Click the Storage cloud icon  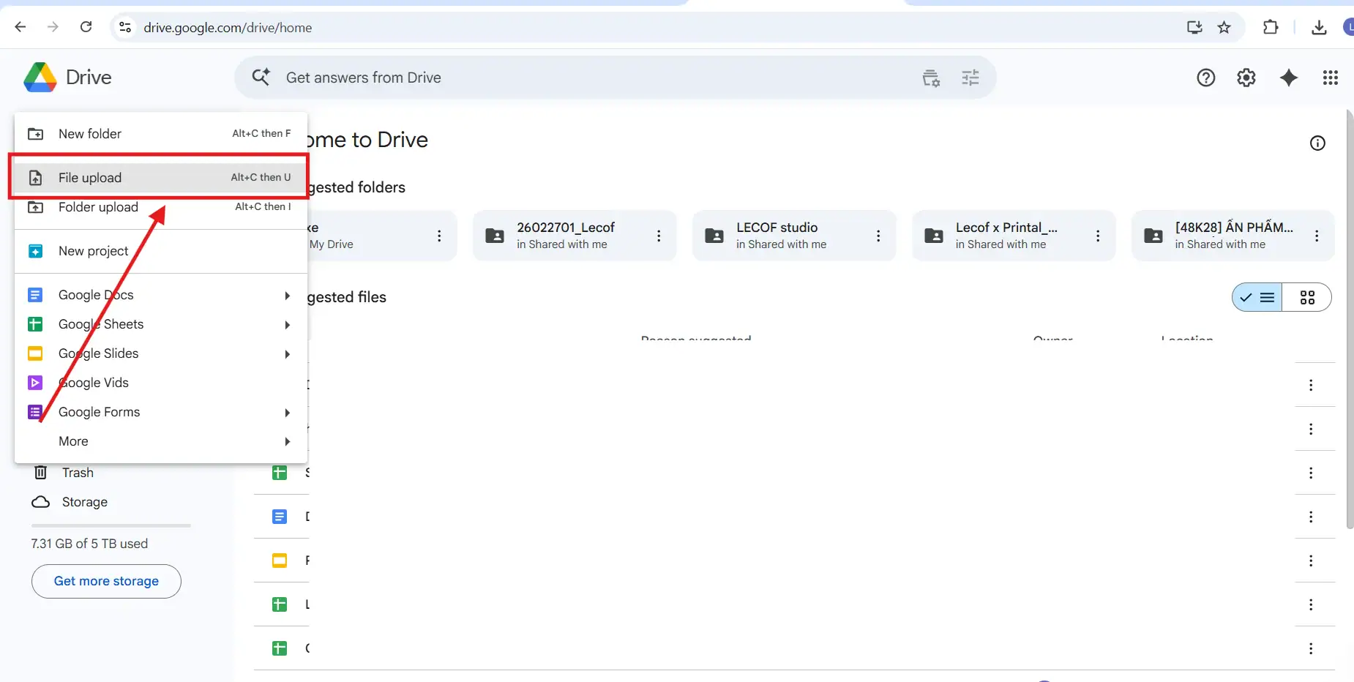click(x=41, y=502)
